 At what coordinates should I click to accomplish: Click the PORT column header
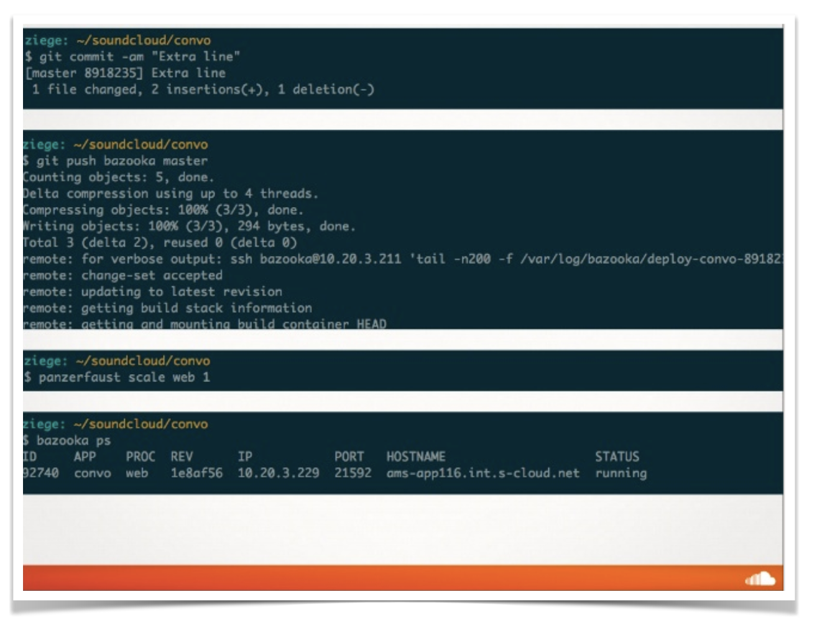(x=349, y=457)
